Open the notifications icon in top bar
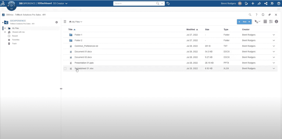 click(x=246, y=3)
